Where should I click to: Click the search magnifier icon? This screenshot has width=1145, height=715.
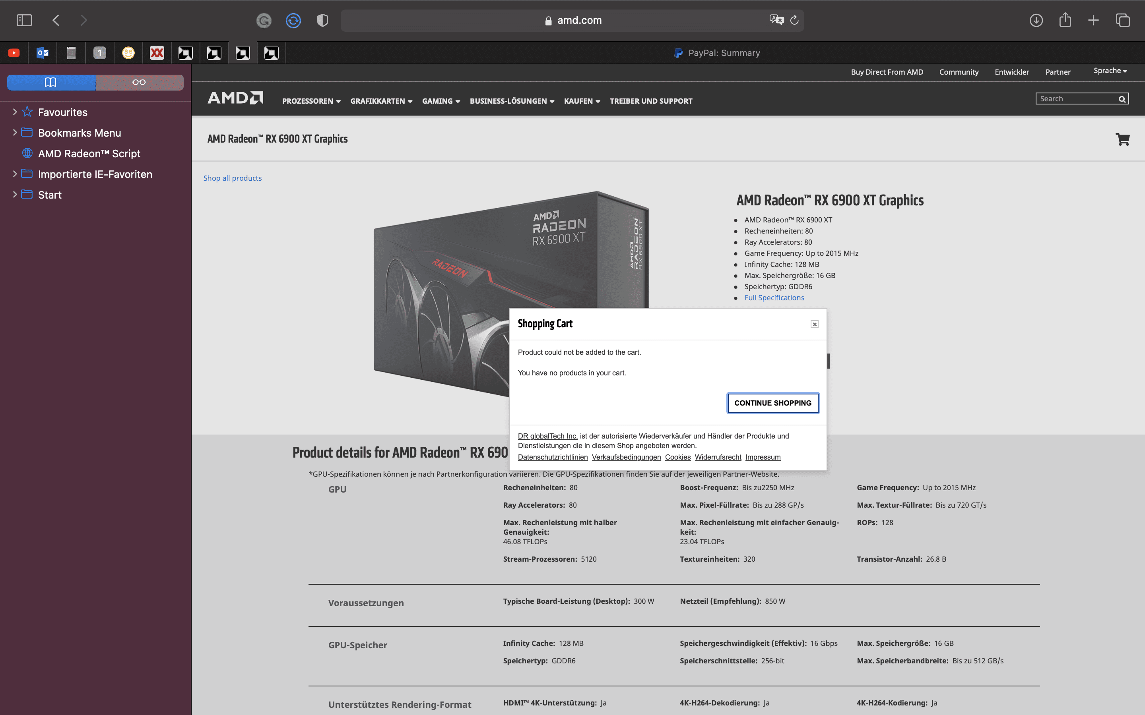pos(1122,99)
